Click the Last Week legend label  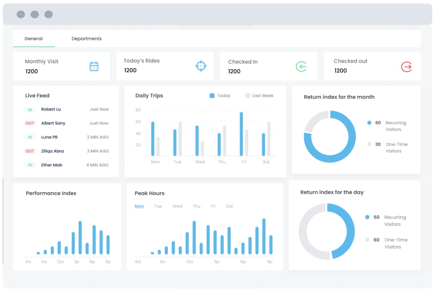263,96
